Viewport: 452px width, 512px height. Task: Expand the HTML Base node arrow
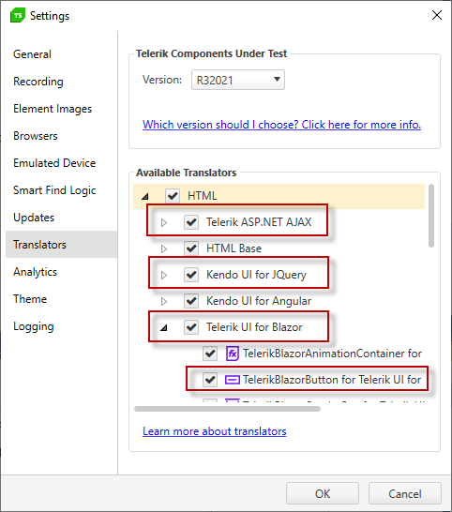pos(164,248)
